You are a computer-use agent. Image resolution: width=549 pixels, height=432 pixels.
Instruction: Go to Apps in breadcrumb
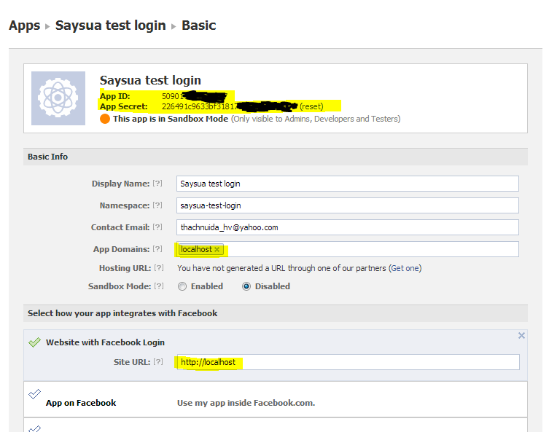tap(24, 25)
